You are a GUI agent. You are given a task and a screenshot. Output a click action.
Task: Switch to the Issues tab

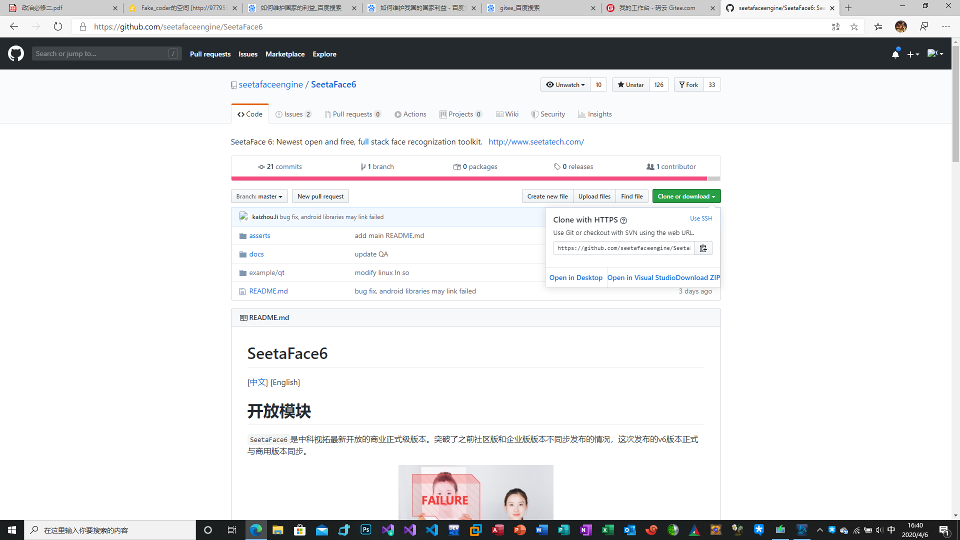pos(293,114)
